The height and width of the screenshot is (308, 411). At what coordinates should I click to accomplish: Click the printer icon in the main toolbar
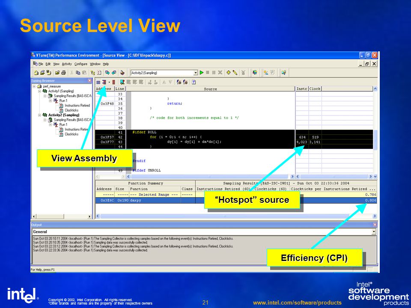63,73
